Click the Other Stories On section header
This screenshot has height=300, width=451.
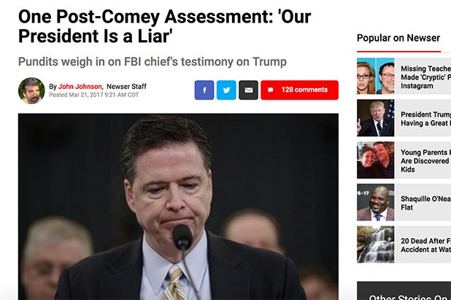coord(409,297)
